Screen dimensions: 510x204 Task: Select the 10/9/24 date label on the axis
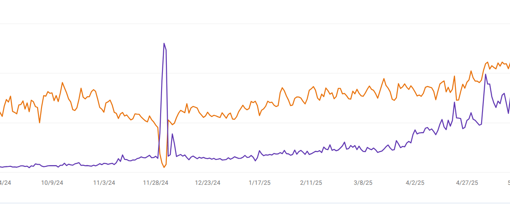52,183
